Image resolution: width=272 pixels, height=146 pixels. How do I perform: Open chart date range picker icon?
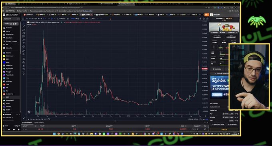click(48, 119)
